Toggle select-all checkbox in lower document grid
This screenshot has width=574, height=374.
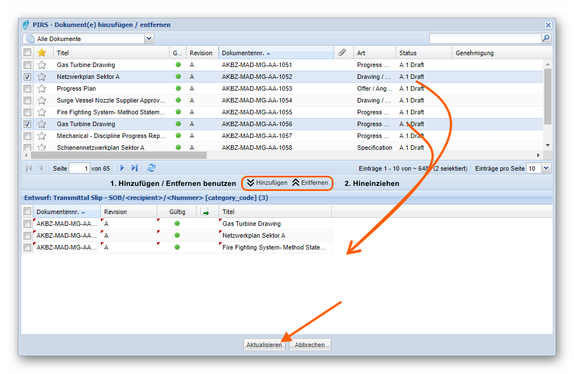(x=28, y=211)
